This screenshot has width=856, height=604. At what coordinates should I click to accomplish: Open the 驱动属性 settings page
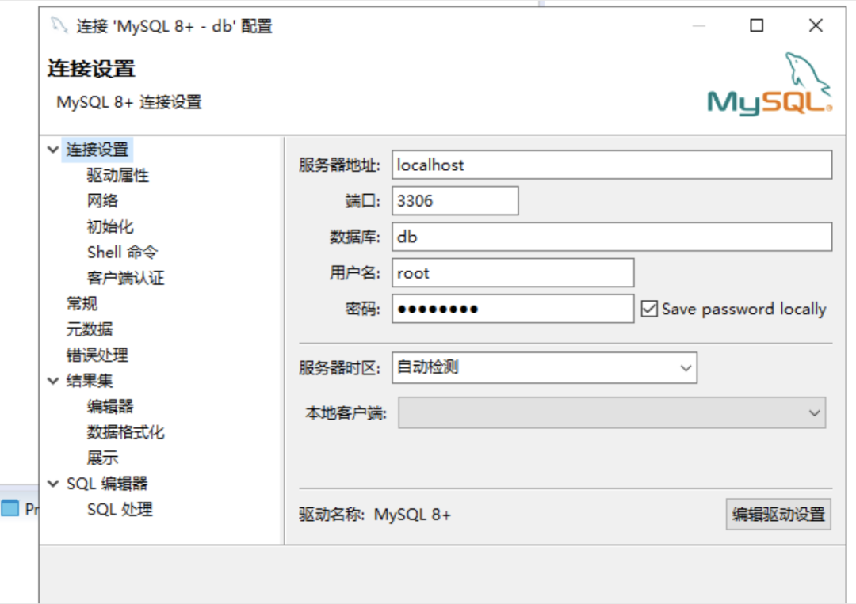117,175
